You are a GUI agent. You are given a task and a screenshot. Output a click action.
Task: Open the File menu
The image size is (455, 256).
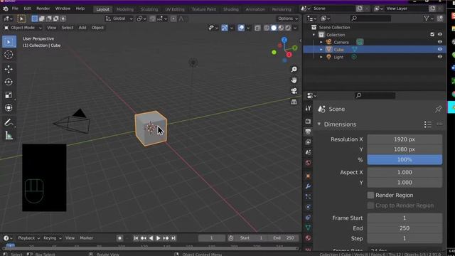pos(15,9)
